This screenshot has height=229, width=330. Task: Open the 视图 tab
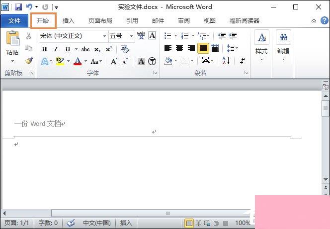coord(210,21)
